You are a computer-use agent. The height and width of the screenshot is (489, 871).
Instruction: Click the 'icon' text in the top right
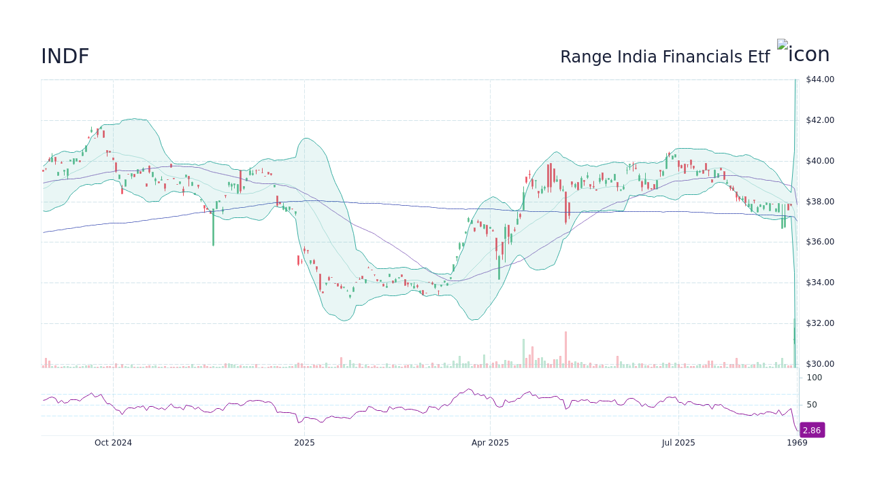(x=810, y=54)
